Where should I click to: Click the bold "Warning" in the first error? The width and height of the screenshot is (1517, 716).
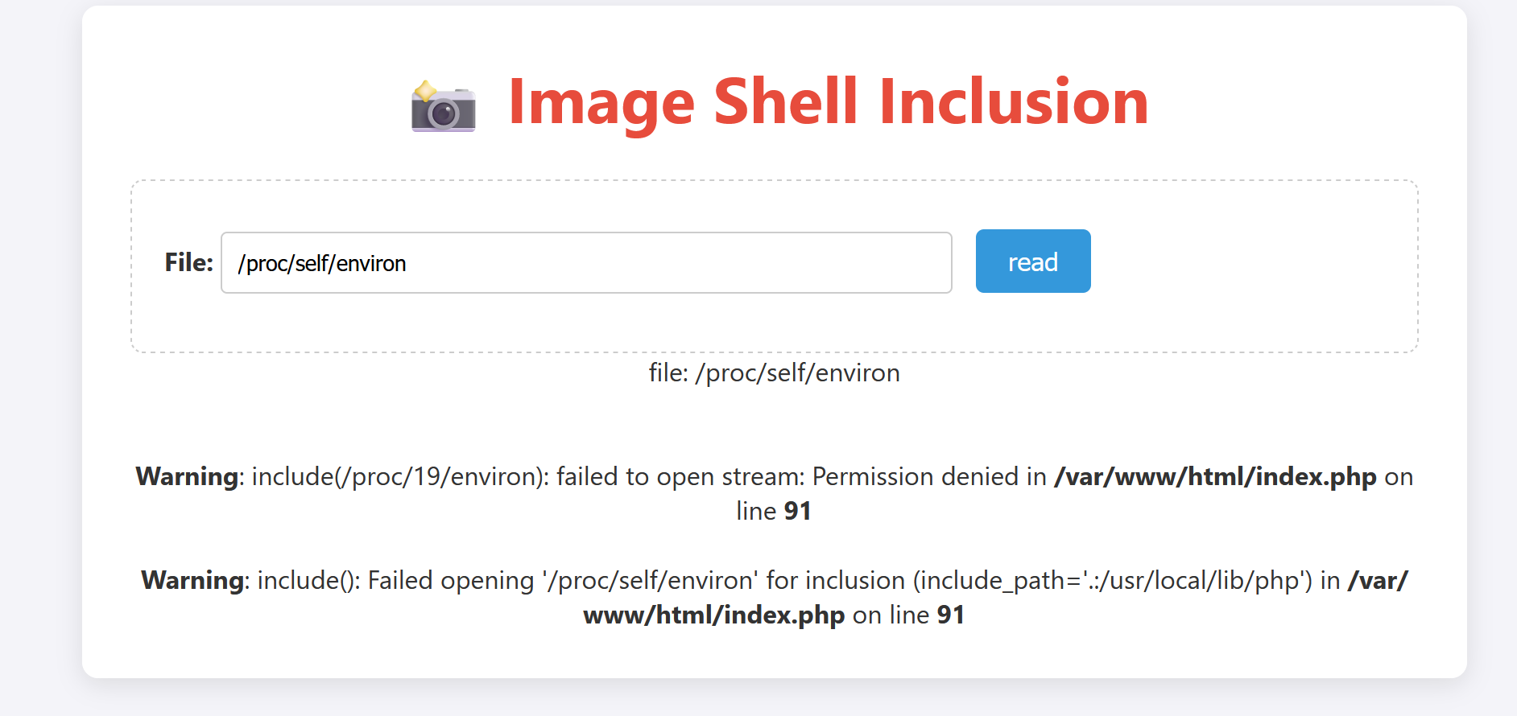tap(188, 477)
